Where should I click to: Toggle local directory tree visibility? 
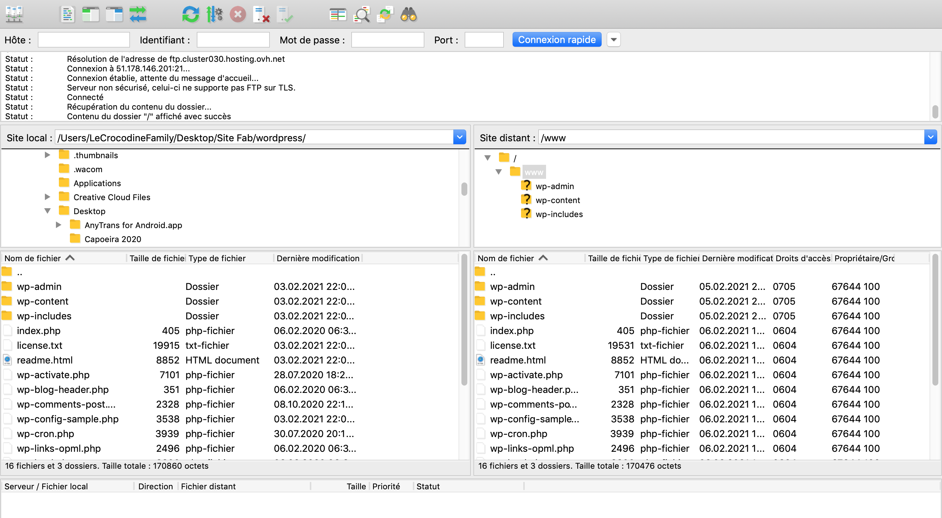pyautogui.click(x=91, y=15)
